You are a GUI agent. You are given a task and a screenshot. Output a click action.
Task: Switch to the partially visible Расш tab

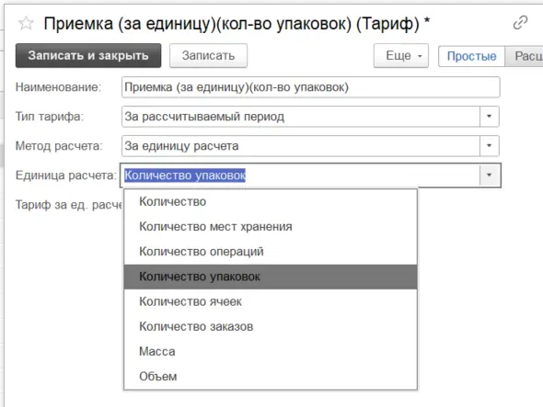(x=524, y=56)
